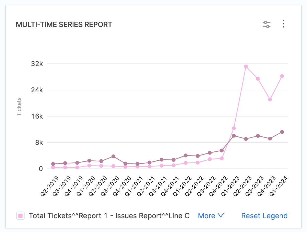
Task: Open the report filter settings icon
Action: tap(267, 24)
